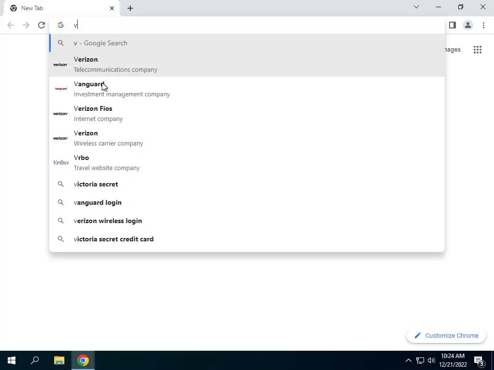Open Windows Start menu
The height and width of the screenshot is (370, 494).
click(x=12, y=360)
